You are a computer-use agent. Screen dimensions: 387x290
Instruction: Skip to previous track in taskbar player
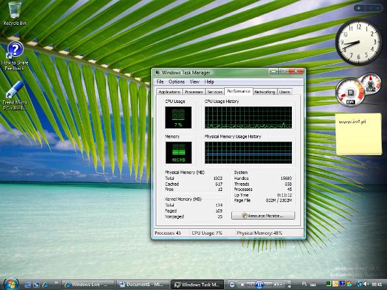pyautogui.click(x=250, y=285)
